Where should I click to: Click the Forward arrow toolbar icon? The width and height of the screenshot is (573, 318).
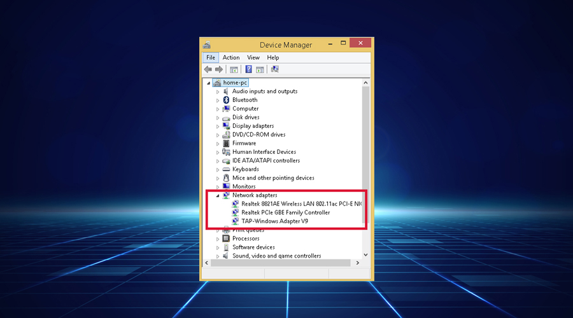pyautogui.click(x=219, y=69)
